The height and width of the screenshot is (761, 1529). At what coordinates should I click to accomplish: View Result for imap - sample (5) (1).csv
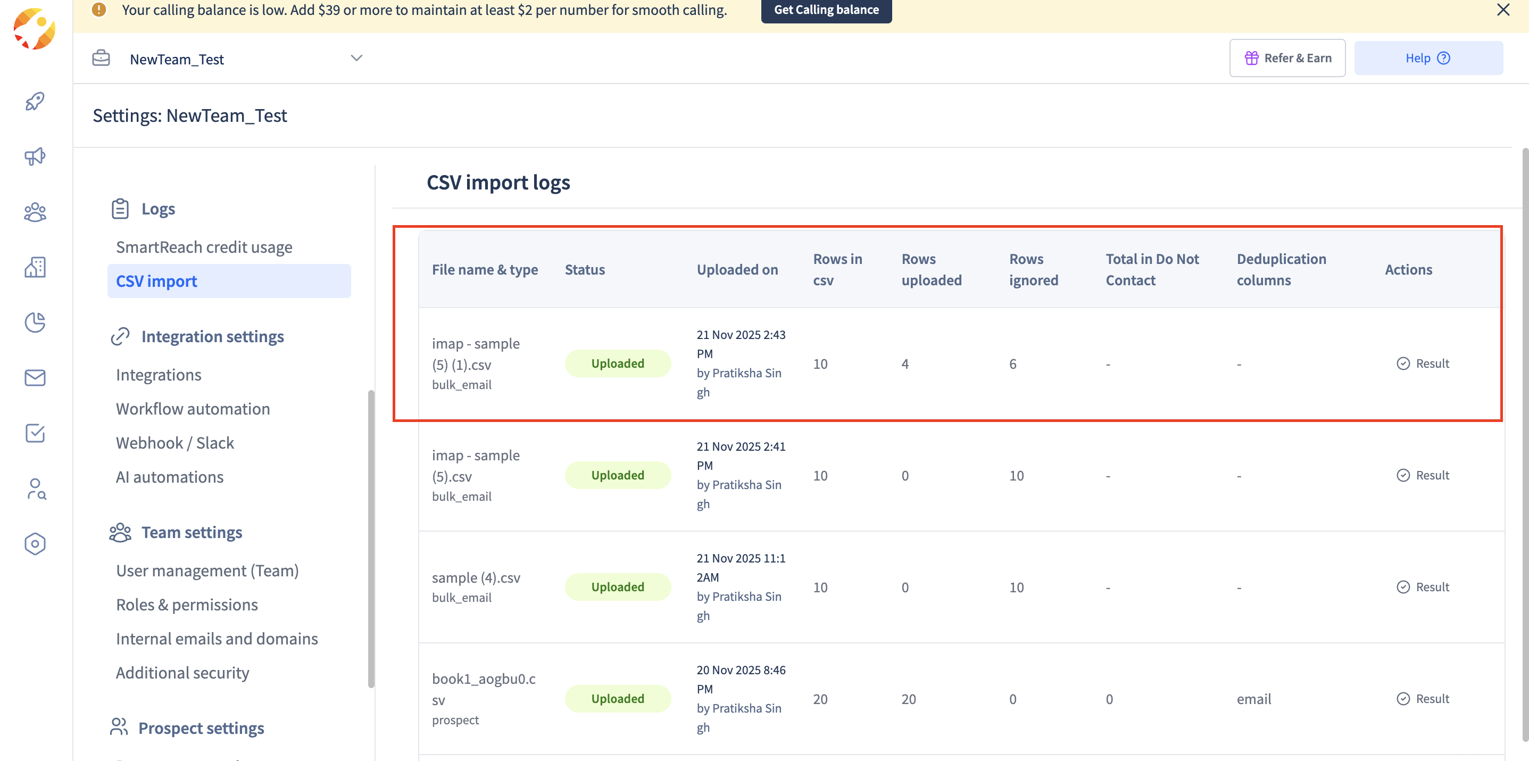tap(1423, 363)
